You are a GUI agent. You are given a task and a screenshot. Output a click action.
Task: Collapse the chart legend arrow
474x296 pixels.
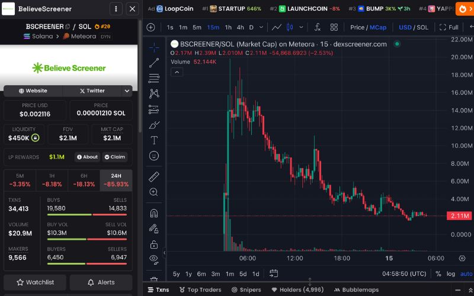point(177,72)
